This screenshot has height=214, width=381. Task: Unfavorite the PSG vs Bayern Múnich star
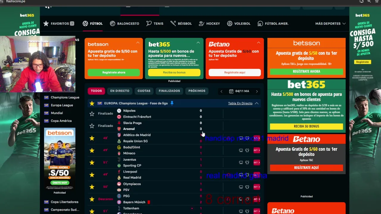pyautogui.click(x=92, y=199)
